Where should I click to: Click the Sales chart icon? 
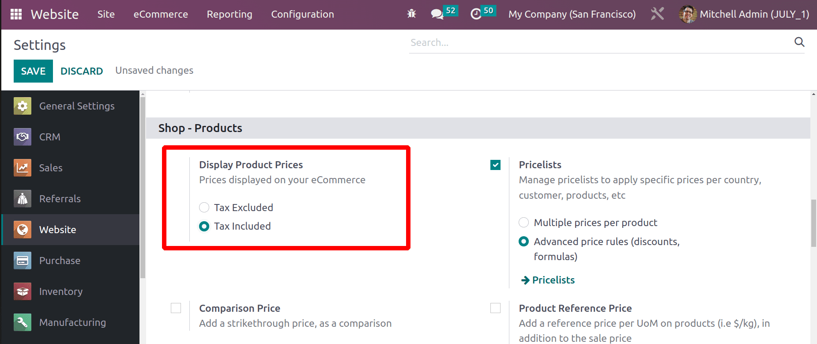tap(23, 168)
